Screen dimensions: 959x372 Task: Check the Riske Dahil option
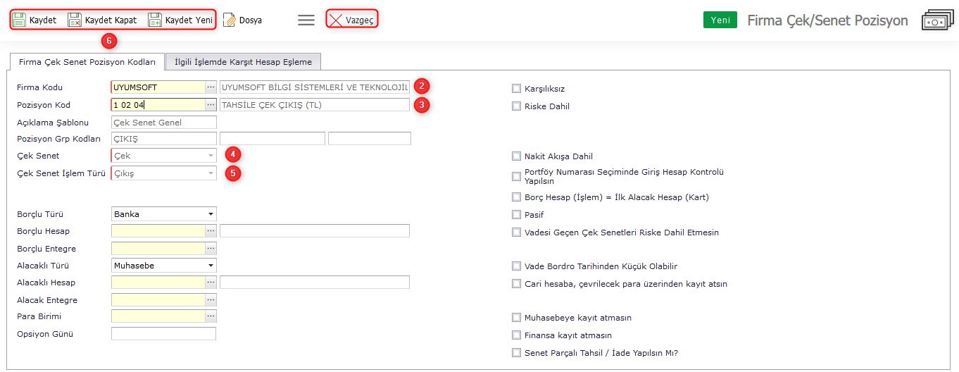click(516, 106)
